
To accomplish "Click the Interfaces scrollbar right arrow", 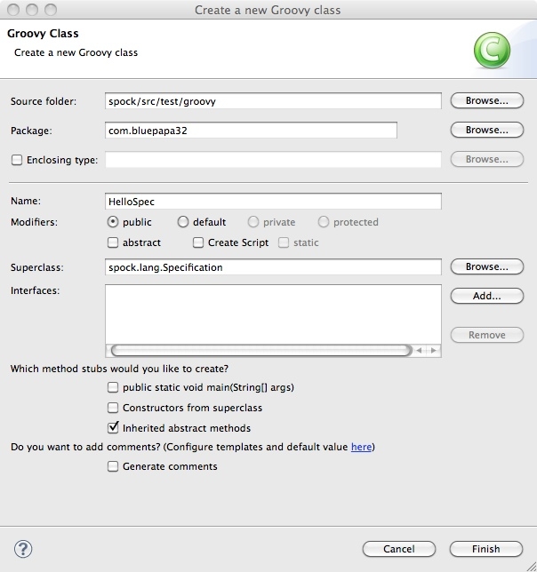I will [433, 351].
